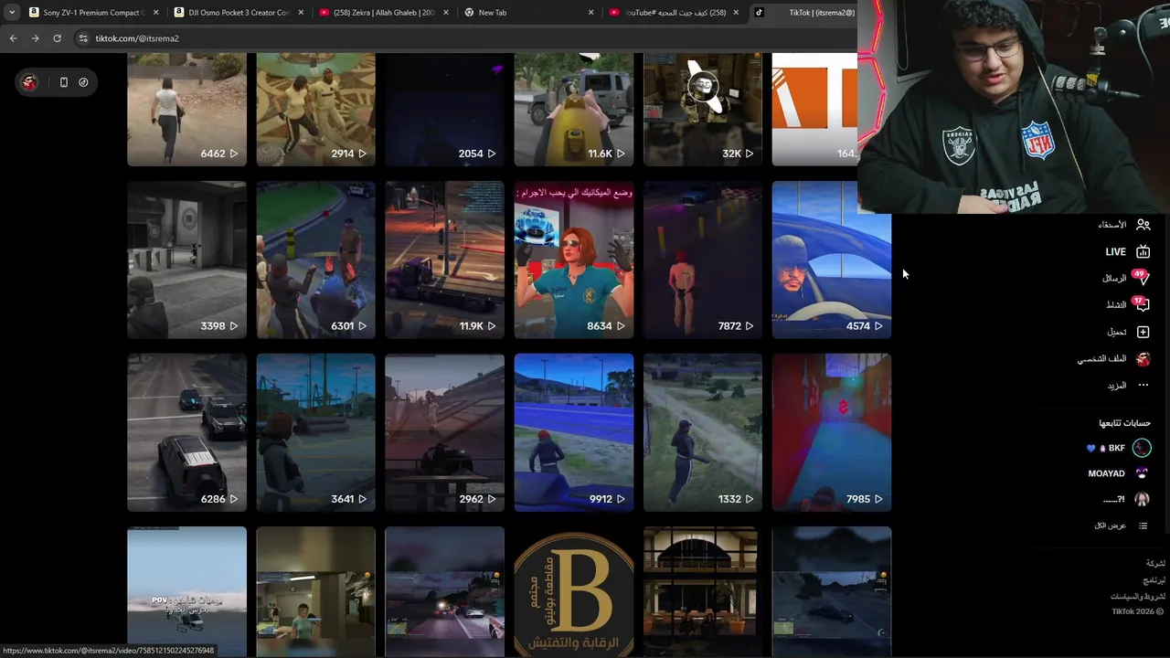Click the phone icon in the floating pill
This screenshot has height=658, width=1170.
[x=63, y=82]
